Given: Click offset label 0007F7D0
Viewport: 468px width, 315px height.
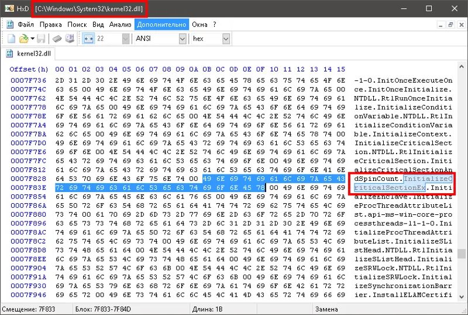Looking at the screenshot, I should pos(28,143).
